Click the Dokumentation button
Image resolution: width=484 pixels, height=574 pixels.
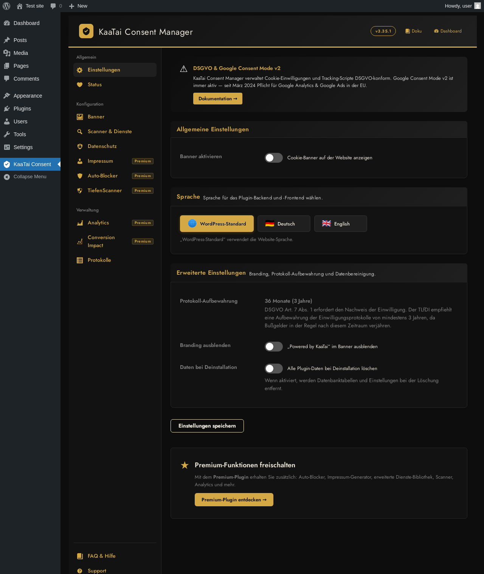218,99
